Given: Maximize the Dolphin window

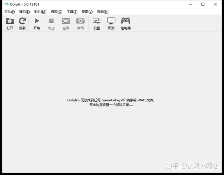Looking at the screenshot, I should pyautogui.click(x=203, y=4).
